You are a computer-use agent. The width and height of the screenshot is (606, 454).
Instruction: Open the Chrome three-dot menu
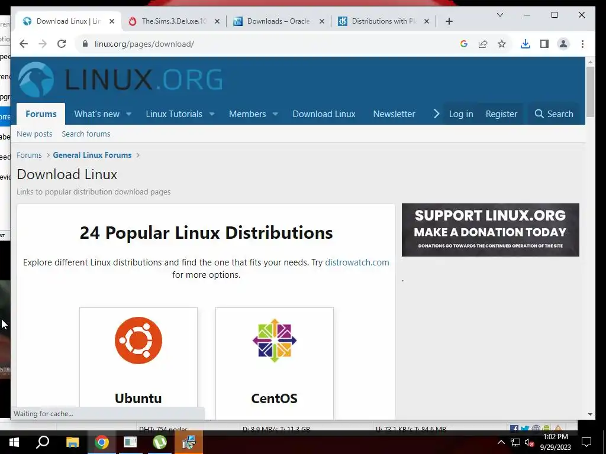click(x=582, y=44)
